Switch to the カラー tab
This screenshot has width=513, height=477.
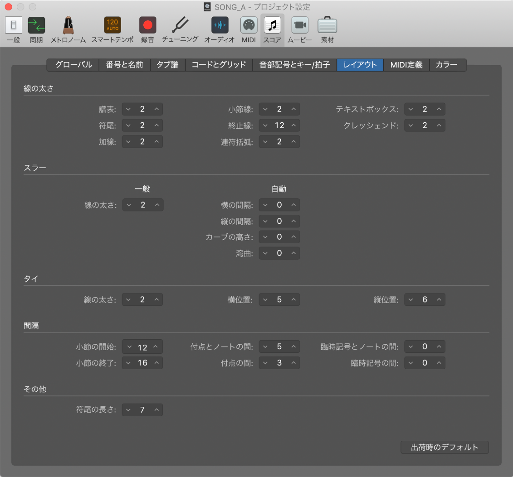pyautogui.click(x=447, y=65)
